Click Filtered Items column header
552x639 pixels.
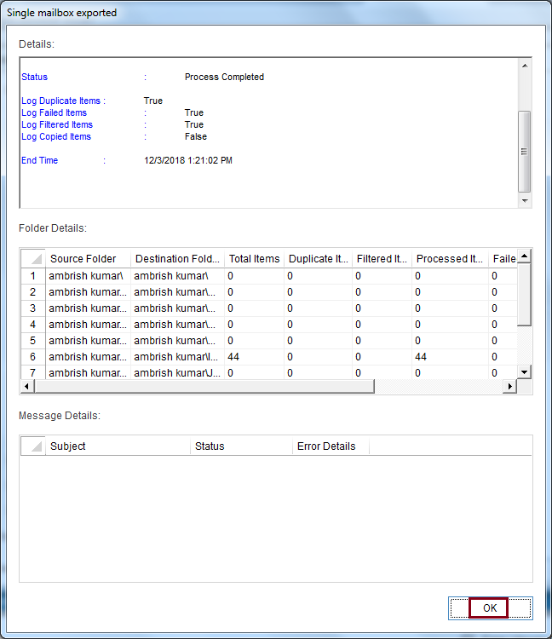(382, 259)
